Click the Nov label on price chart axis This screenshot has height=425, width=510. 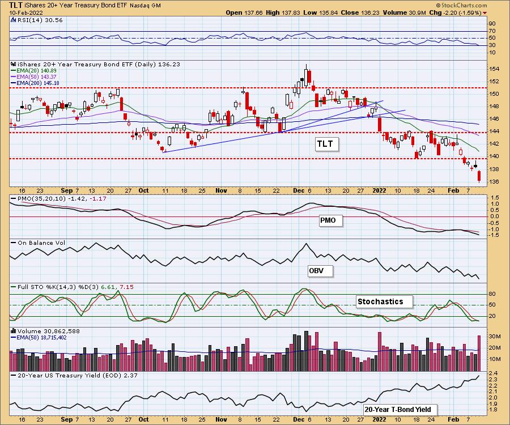[x=221, y=190]
